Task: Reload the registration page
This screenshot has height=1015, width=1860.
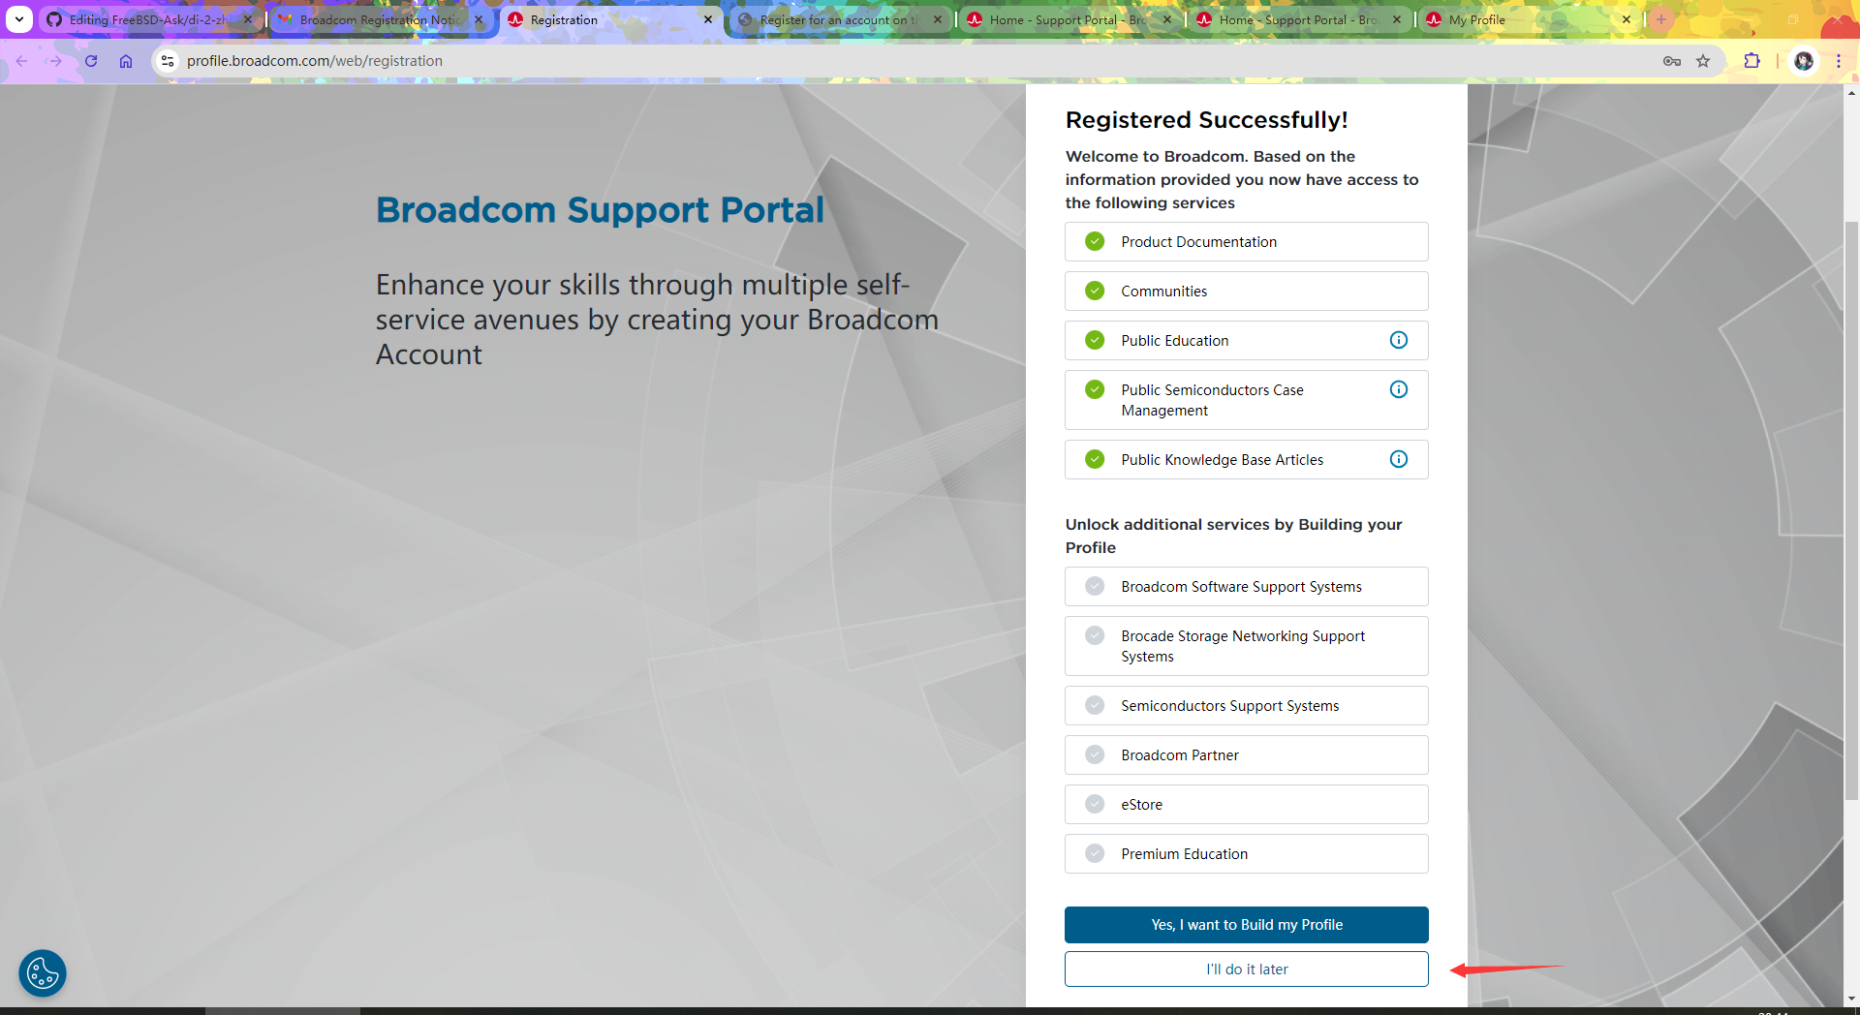Action: 91,61
